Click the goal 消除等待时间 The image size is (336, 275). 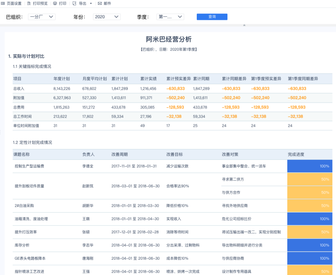178,232
